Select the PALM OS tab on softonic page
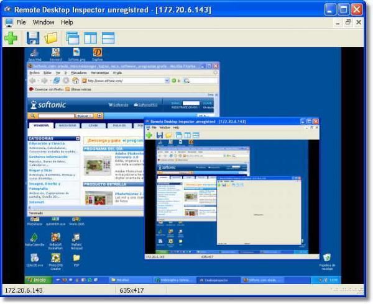The height and width of the screenshot is (304, 373). click(119, 125)
